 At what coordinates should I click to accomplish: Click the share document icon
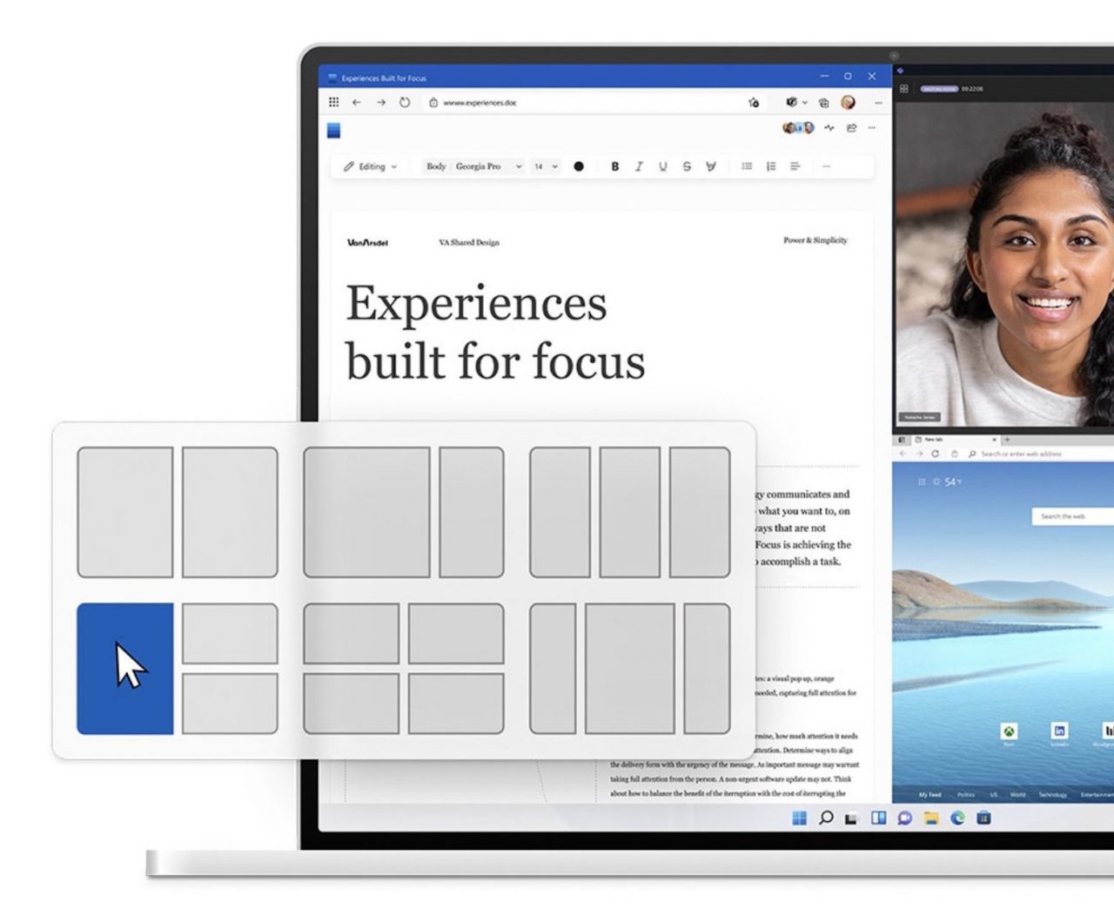(851, 128)
